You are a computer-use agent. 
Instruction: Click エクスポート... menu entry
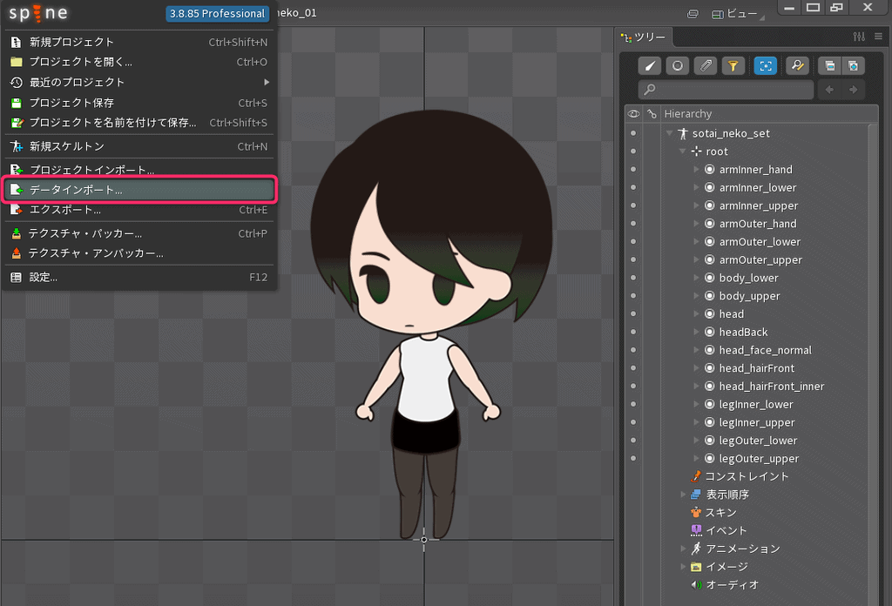(x=139, y=210)
